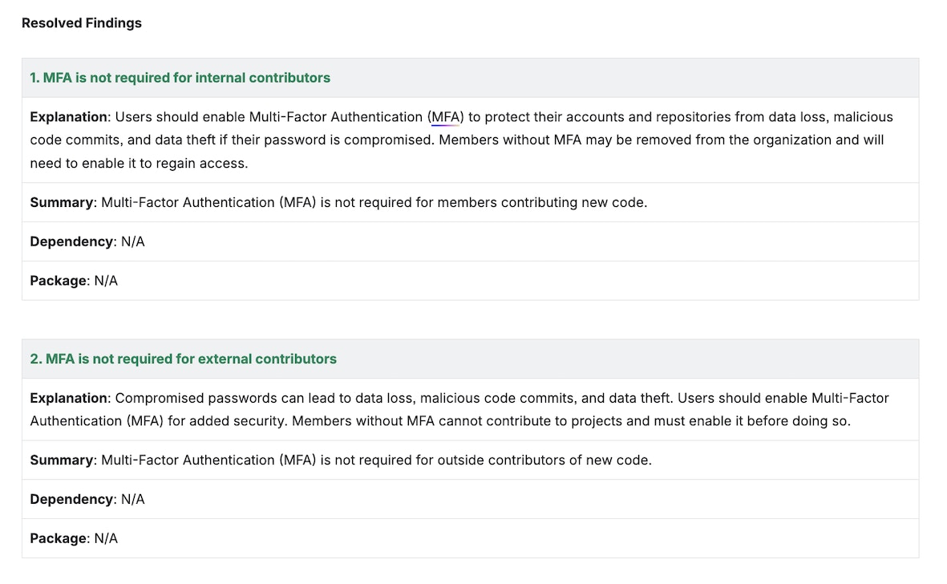Image resolution: width=947 pixels, height=584 pixels.
Task: Select the N/A value under finding 1 Dependency
Action: (x=134, y=241)
